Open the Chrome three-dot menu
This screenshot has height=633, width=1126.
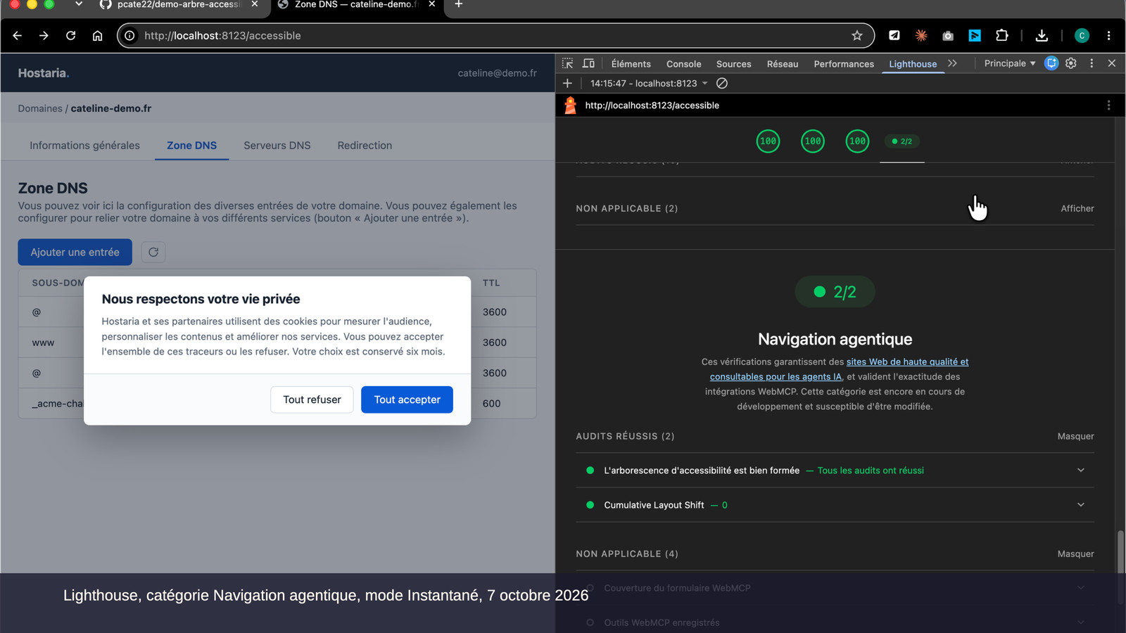pos(1108,35)
